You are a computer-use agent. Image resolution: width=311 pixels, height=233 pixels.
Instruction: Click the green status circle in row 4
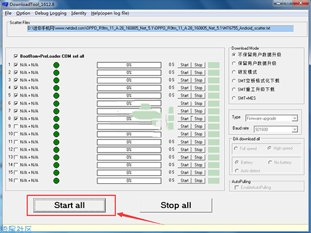click(56, 88)
